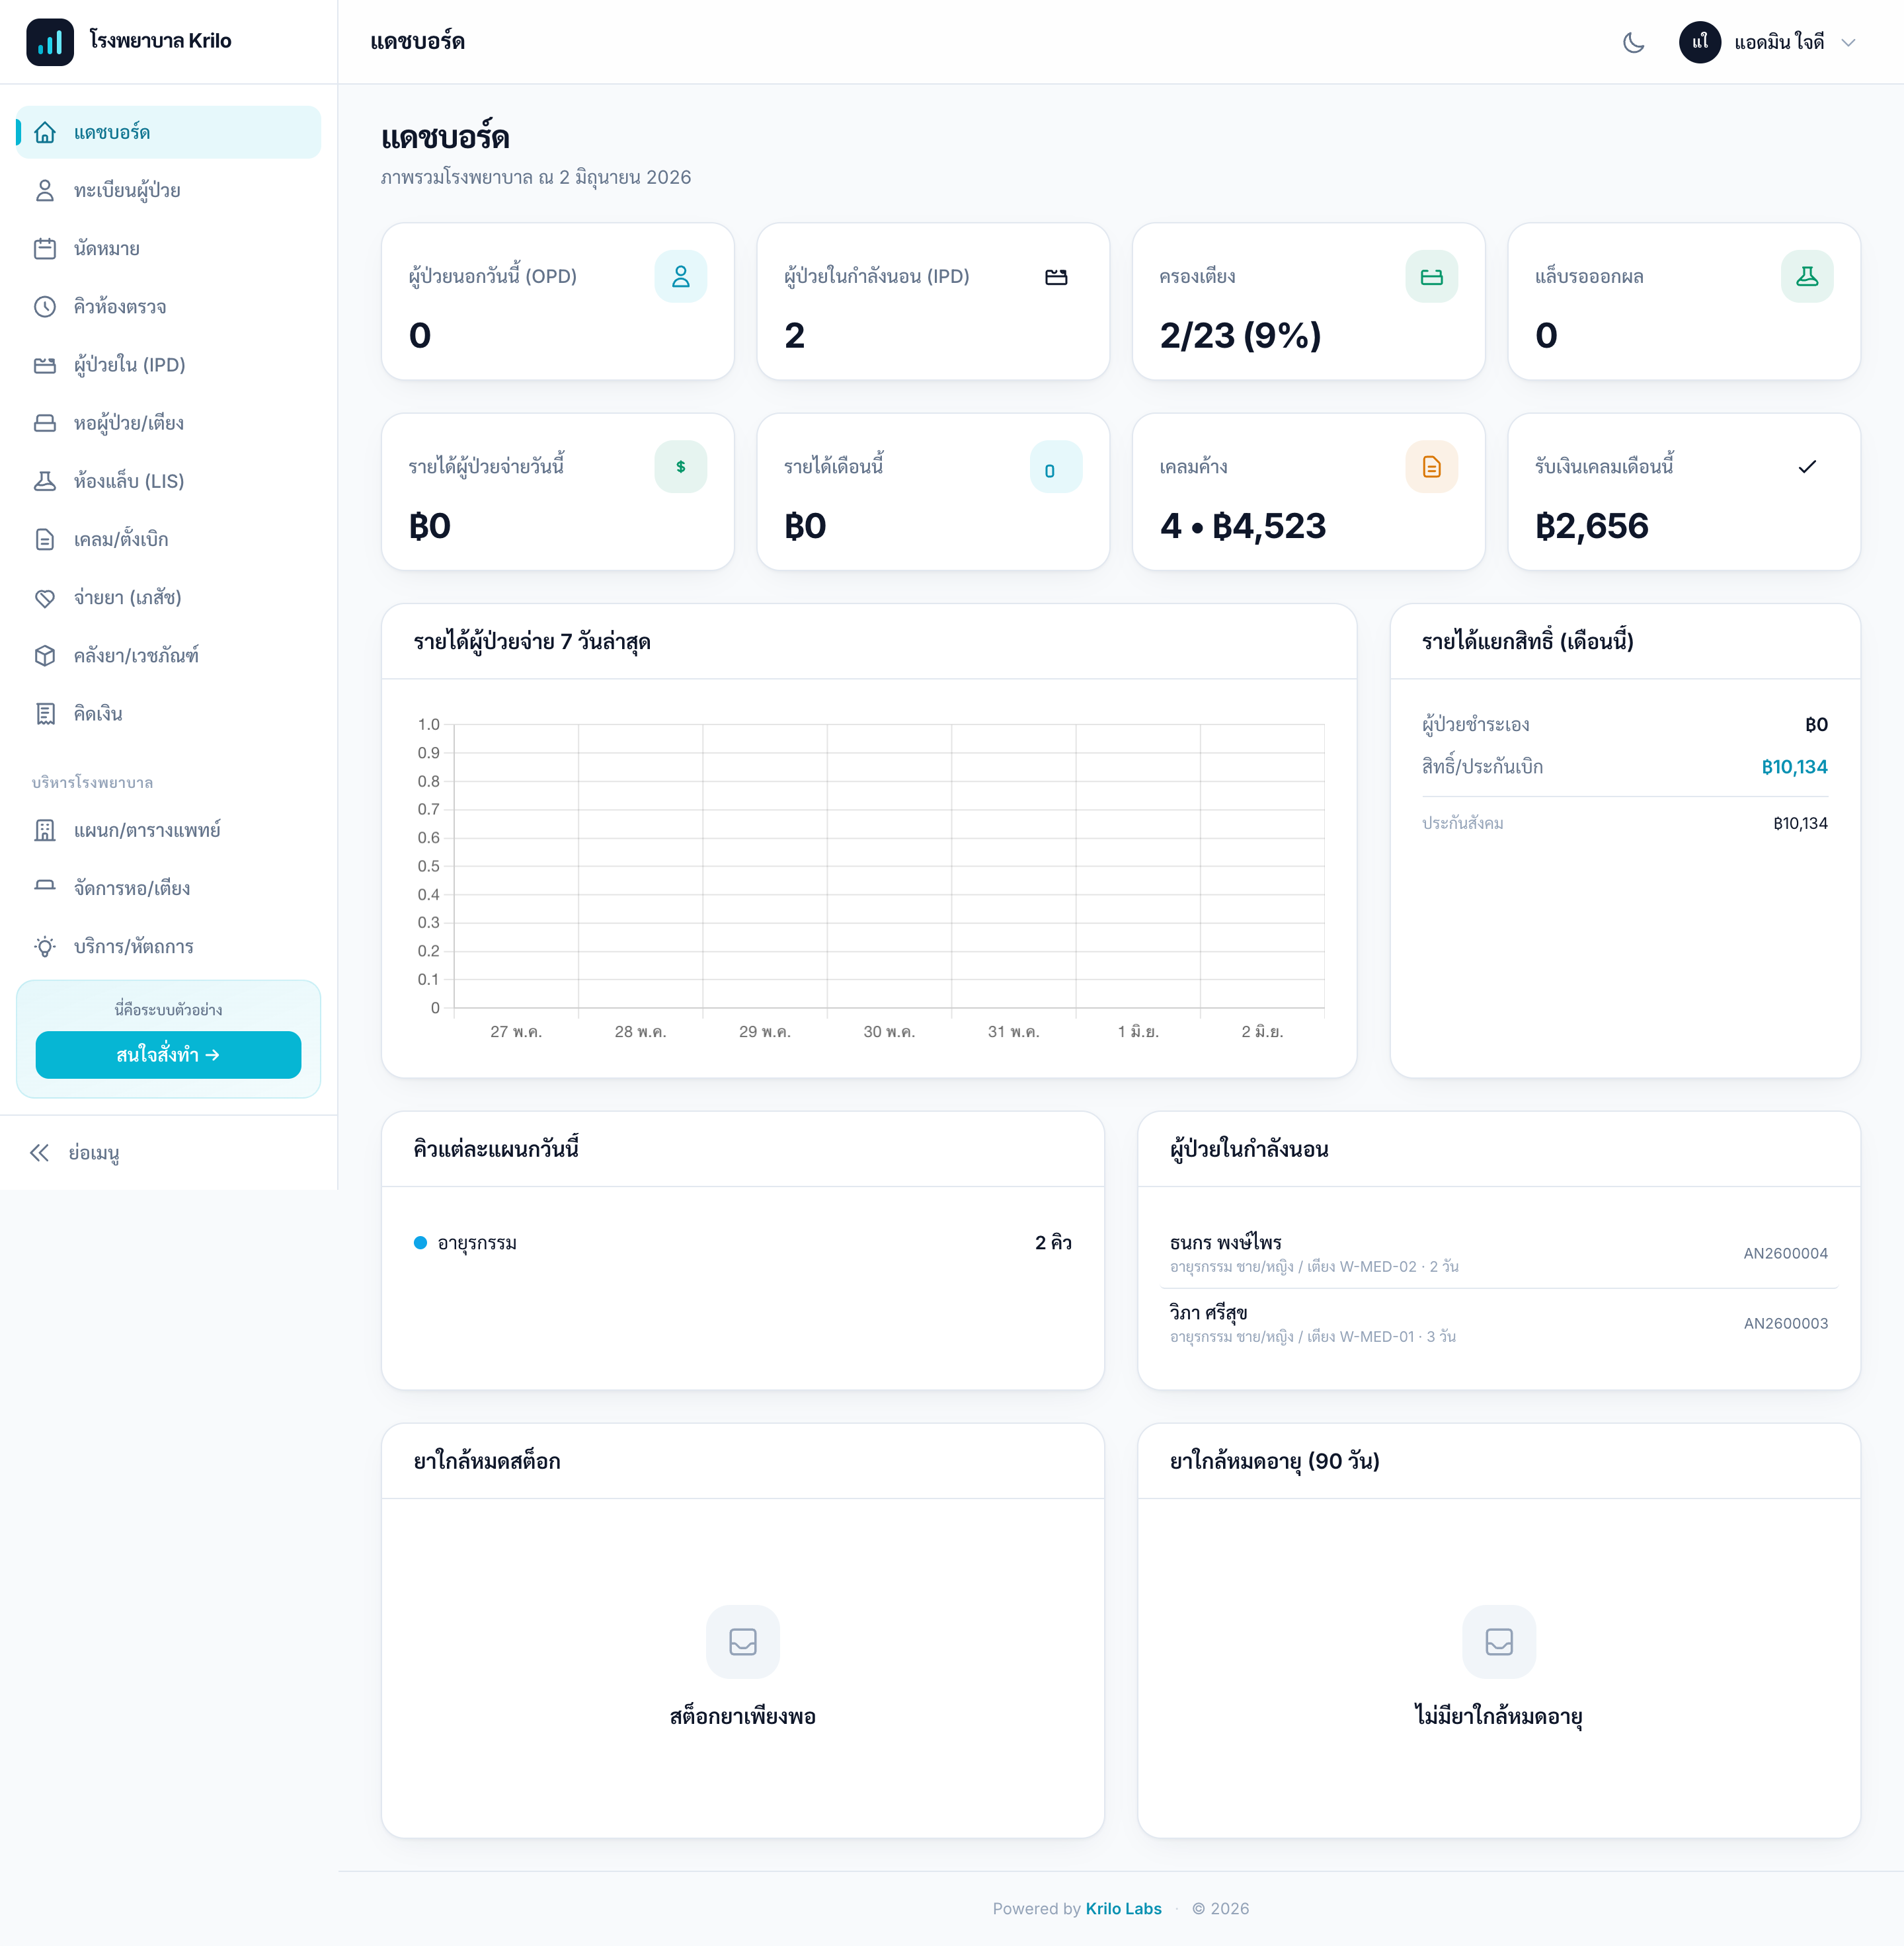Click the home icon beside แดชบอร์ด
The height and width of the screenshot is (1946, 1904).
[45, 132]
